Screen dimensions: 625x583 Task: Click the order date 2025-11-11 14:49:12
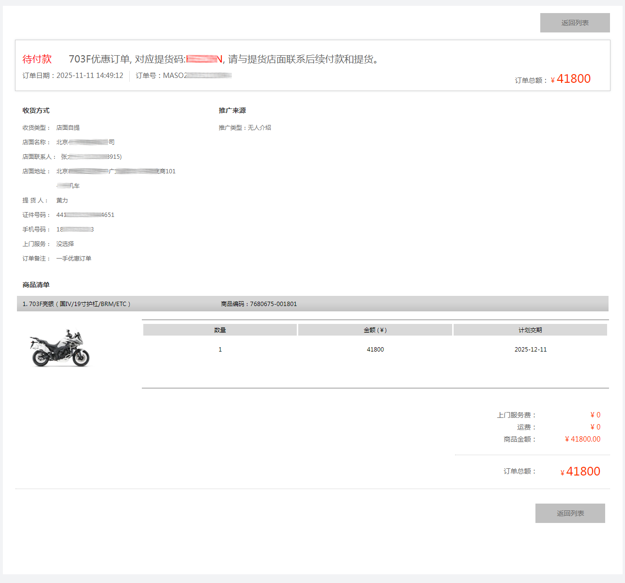point(90,76)
